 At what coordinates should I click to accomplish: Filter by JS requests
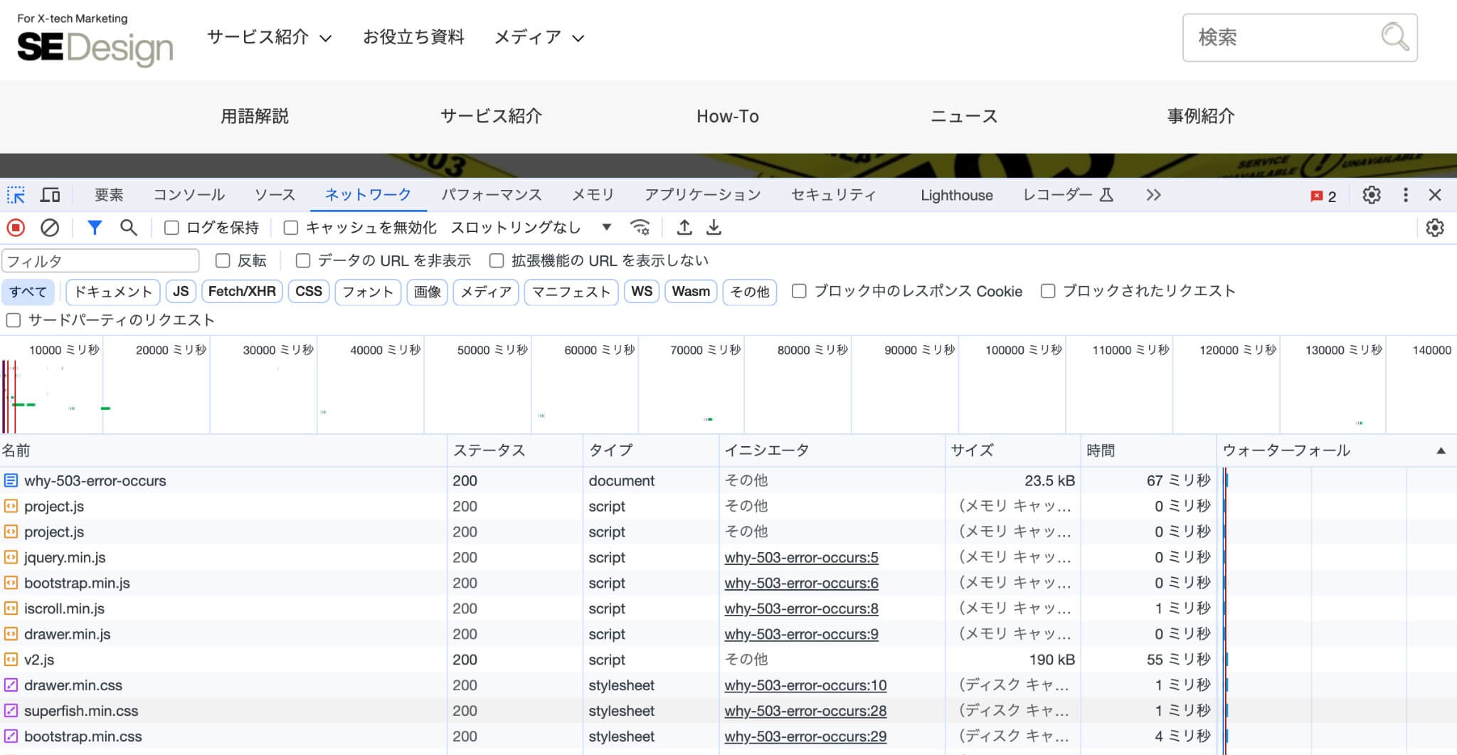[181, 291]
